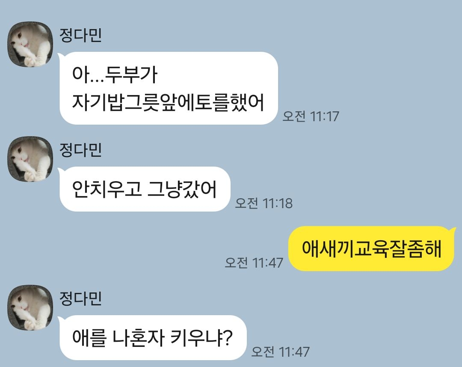Click the name 정다민 above the last message
This screenshot has width=462, height=367.
(x=80, y=298)
